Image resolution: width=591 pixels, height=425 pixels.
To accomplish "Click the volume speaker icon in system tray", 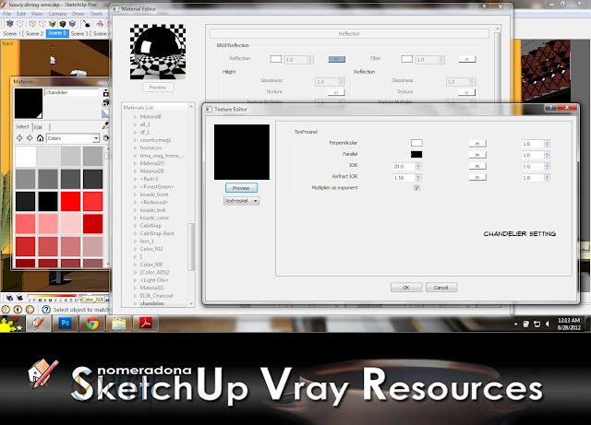I will [548, 324].
